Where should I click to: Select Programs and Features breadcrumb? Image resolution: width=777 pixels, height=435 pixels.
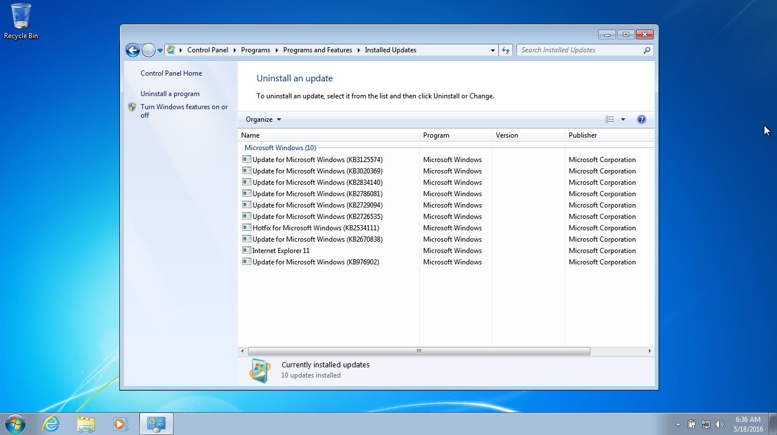[x=317, y=50]
